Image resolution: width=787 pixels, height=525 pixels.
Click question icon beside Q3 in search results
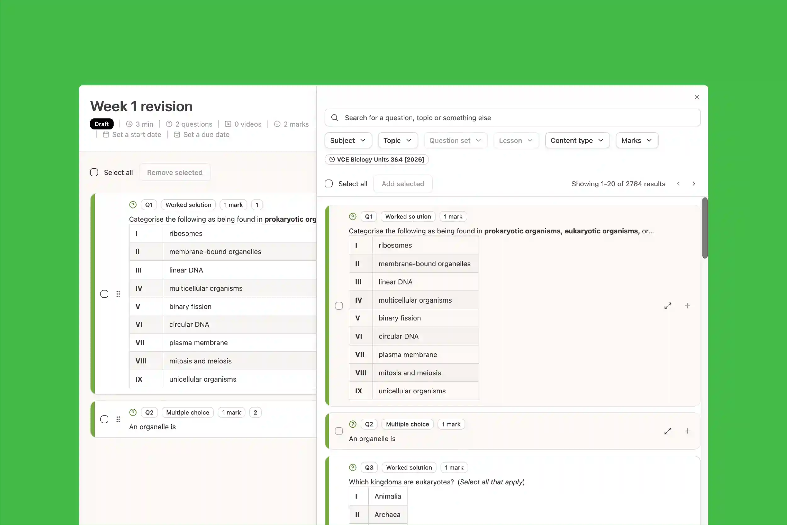[x=352, y=467]
